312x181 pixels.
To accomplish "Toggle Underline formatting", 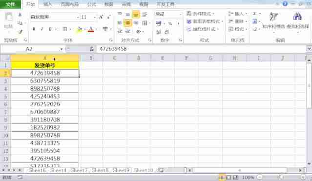I will point(50,29).
